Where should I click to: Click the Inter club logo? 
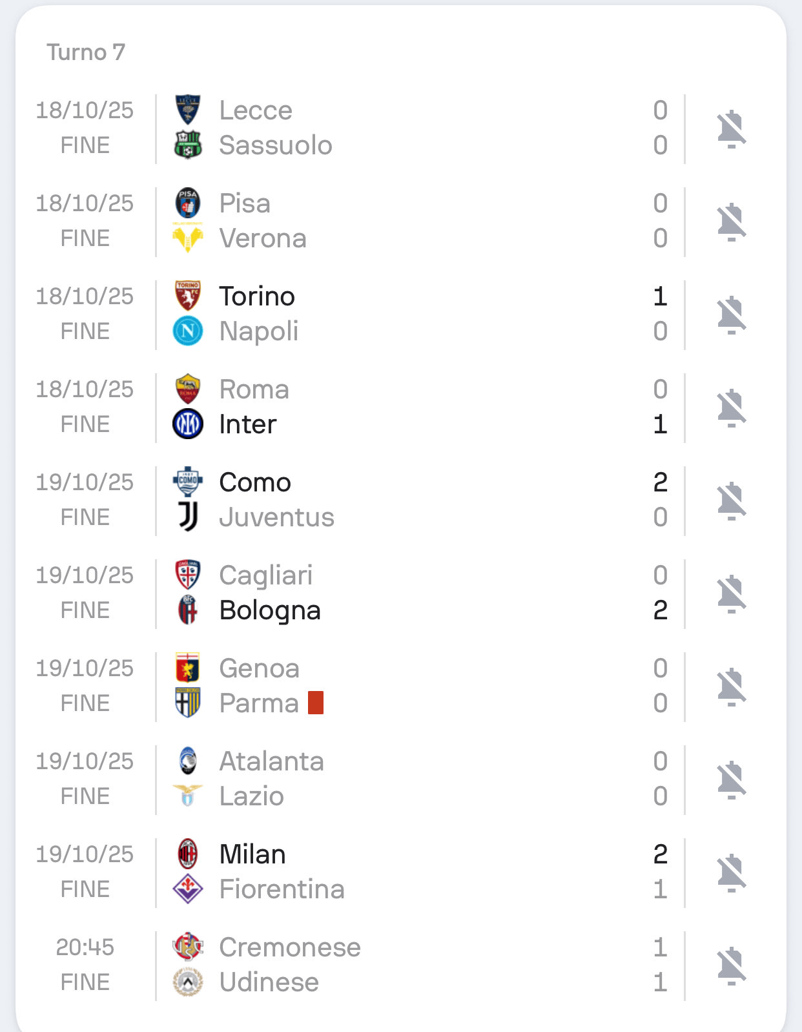click(x=188, y=424)
